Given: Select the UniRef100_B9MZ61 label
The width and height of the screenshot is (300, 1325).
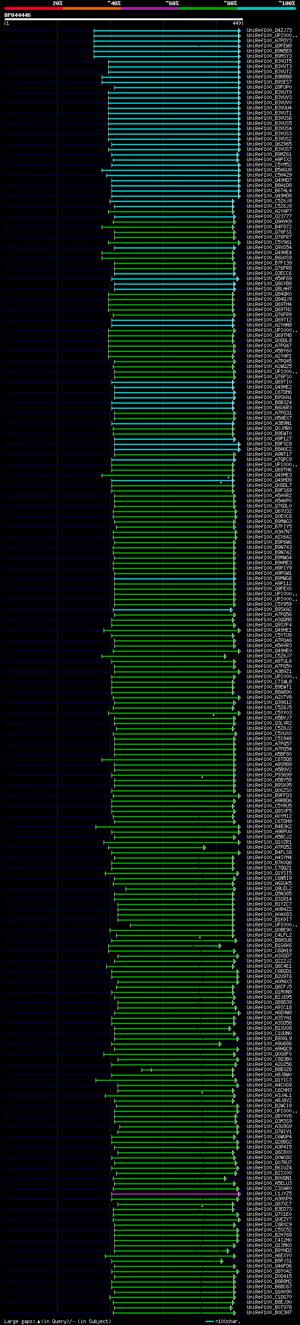Looking at the screenshot, I should [x=269, y=154].
